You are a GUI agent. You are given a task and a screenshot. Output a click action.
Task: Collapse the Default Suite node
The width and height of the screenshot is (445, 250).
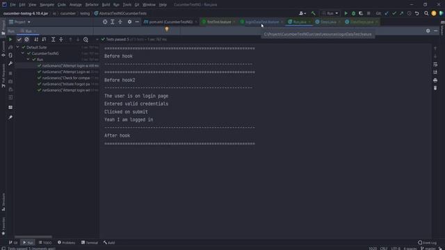(x=17, y=47)
